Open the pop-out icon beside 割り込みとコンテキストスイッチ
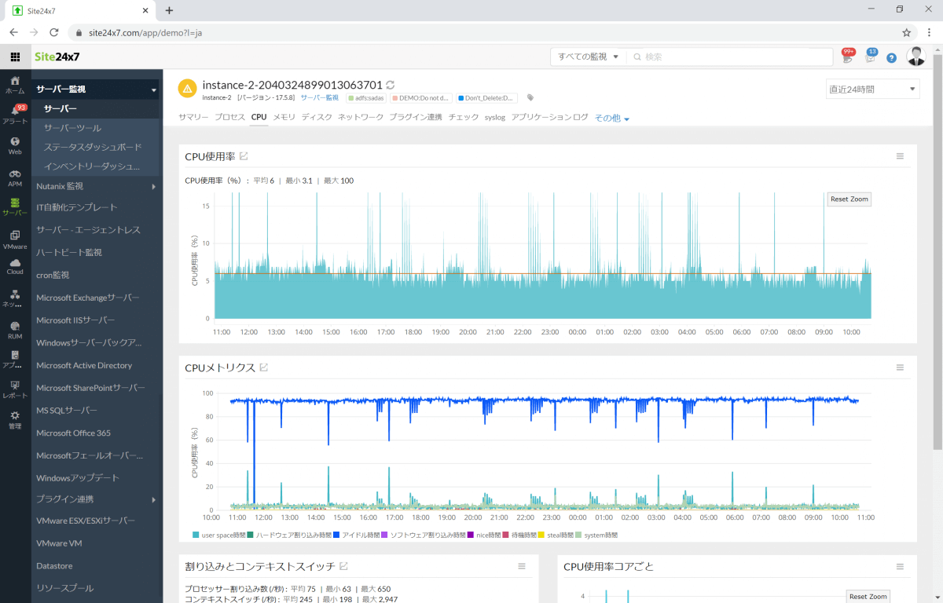The height and width of the screenshot is (603, 943). pyautogui.click(x=344, y=566)
